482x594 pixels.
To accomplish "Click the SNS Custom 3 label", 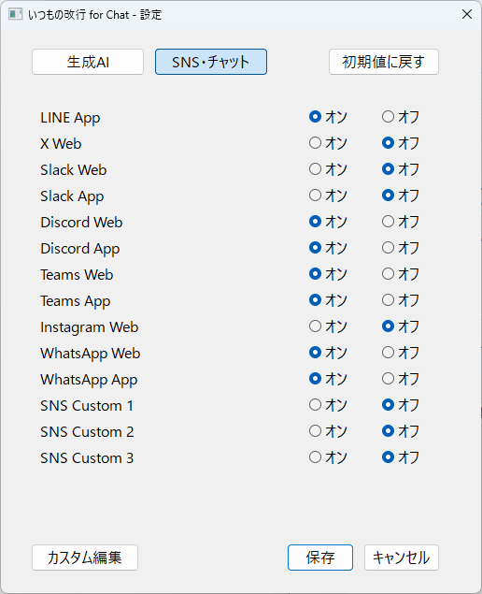I will (x=87, y=458).
